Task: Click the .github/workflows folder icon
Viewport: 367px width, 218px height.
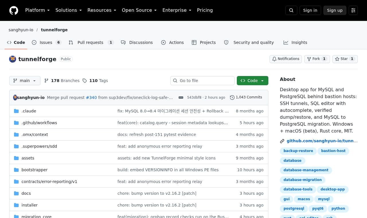Action: click(16, 123)
